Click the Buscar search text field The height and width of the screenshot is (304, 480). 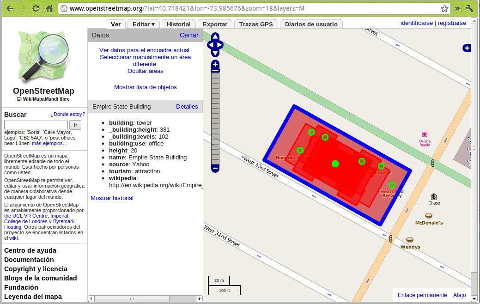pos(36,125)
